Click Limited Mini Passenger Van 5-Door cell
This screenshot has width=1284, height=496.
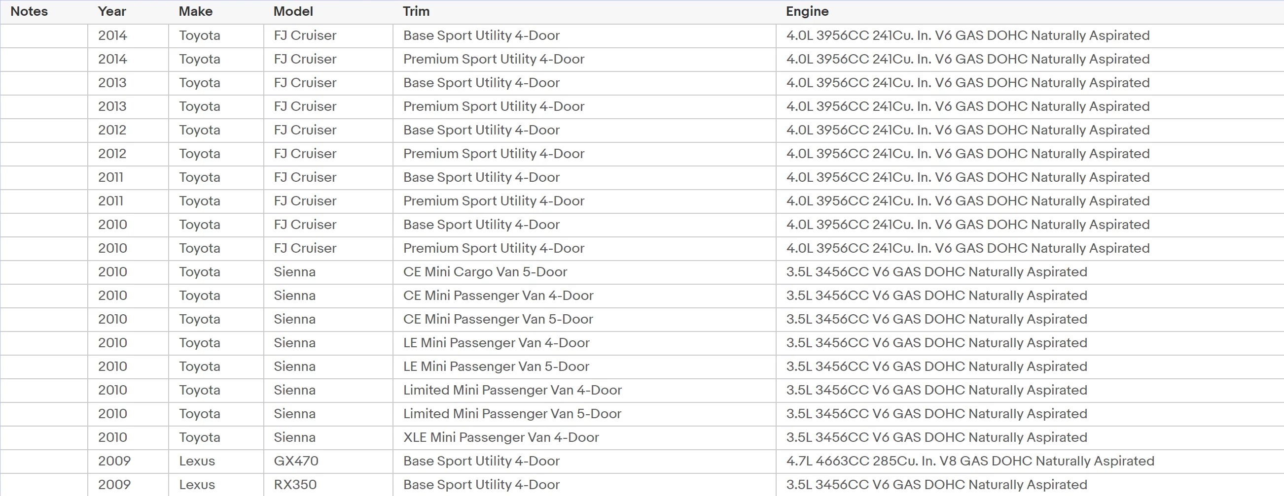click(584, 414)
